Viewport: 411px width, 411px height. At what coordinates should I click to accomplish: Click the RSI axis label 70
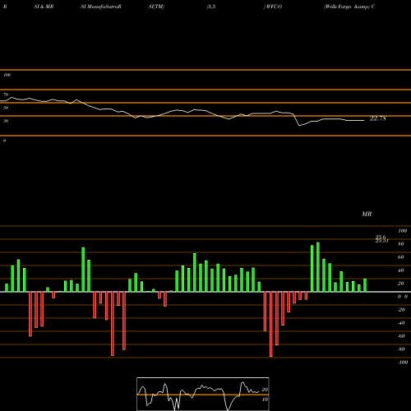coord(6,95)
